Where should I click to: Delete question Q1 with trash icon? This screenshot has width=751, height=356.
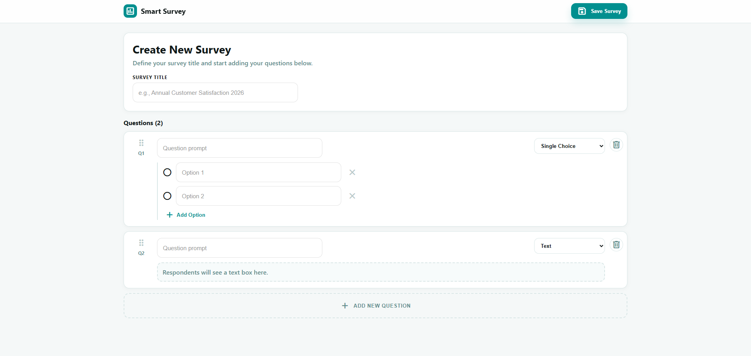coord(616,145)
